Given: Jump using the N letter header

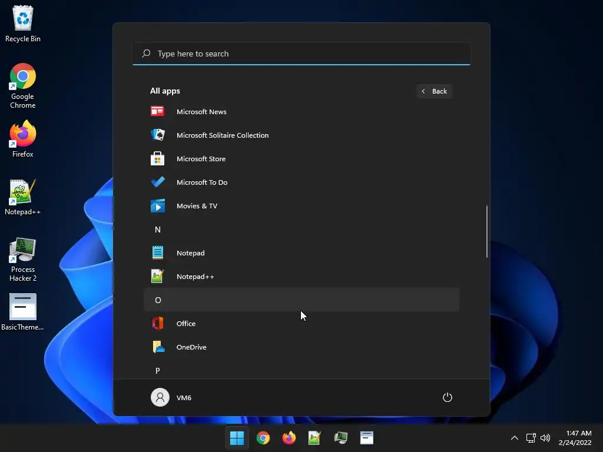Looking at the screenshot, I should (301, 230).
